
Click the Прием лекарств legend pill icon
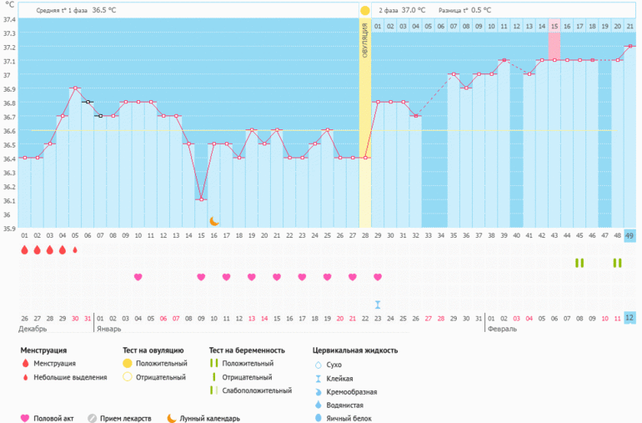click(x=93, y=418)
